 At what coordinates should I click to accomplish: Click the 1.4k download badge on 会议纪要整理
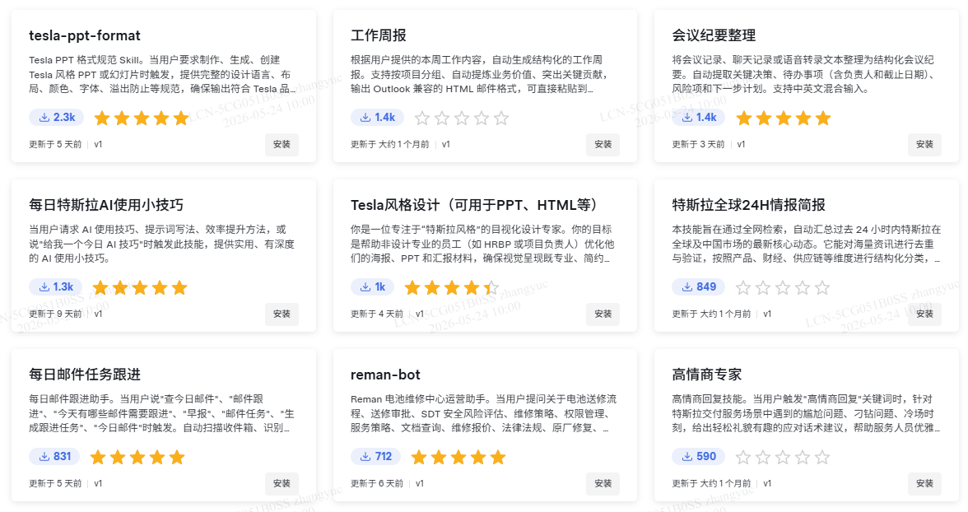[699, 118]
